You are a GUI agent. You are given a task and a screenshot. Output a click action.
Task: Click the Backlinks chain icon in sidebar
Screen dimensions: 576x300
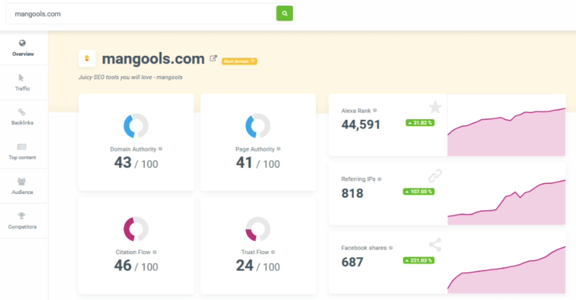22,112
